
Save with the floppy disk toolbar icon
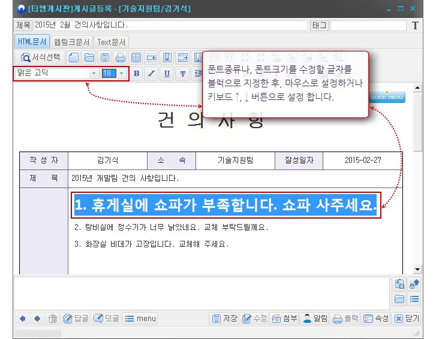point(105,57)
